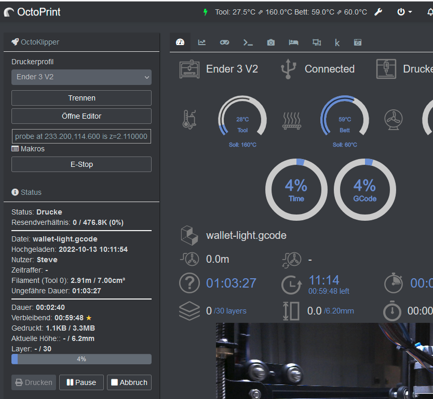
Task: Click the Soll: 60°C bed target
Action: 345,145
